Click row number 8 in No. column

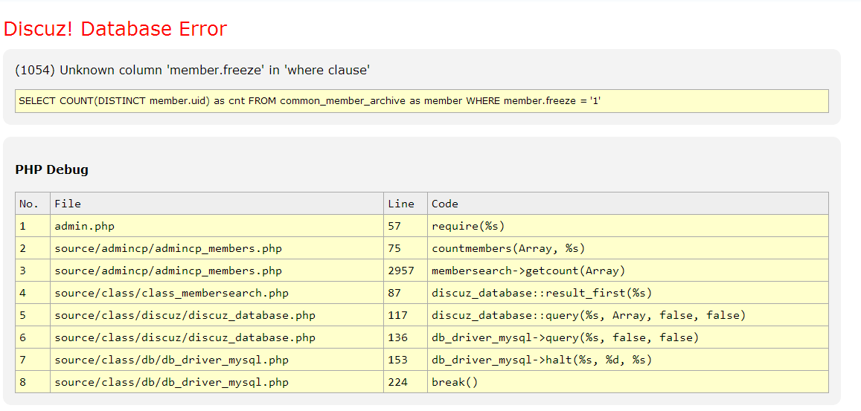tap(33, 382)
